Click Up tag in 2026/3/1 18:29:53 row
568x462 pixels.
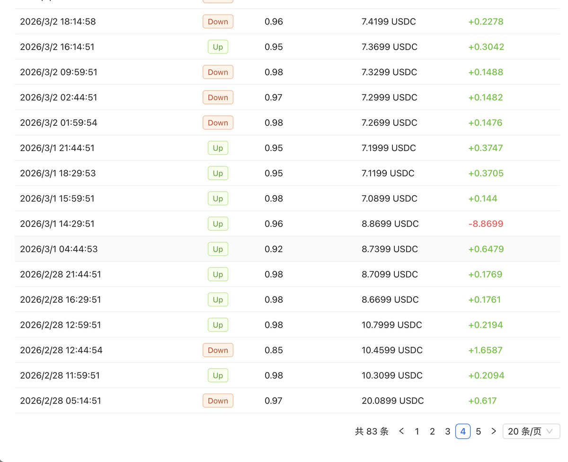click(218, 173)
